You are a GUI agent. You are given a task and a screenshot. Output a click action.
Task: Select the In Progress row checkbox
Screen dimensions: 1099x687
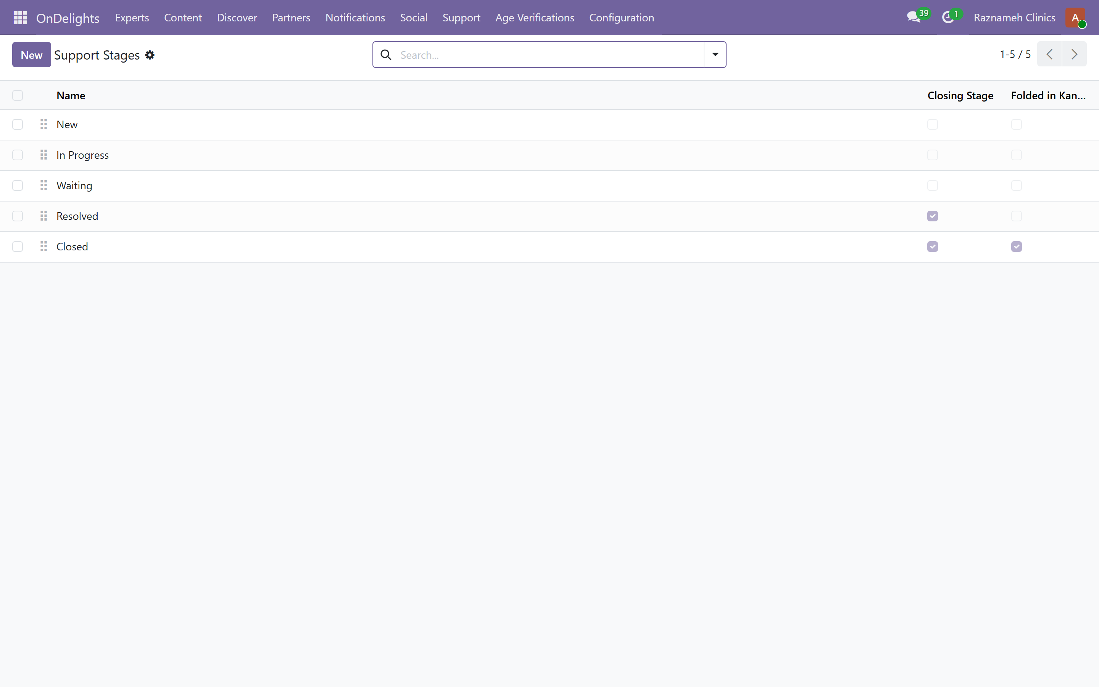pyautogui.click(x=18, y=155)
